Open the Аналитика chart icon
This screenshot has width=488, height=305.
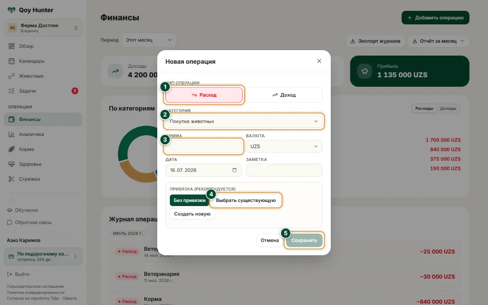point(11,134)
